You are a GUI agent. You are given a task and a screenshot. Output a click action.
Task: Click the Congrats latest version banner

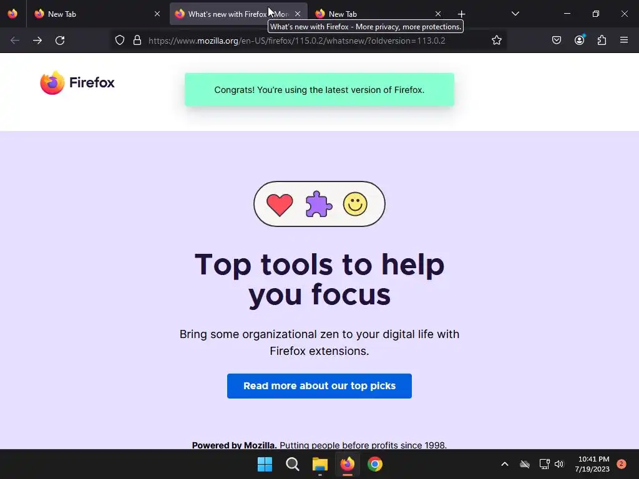pyautogui.click(x=319, y=90)
